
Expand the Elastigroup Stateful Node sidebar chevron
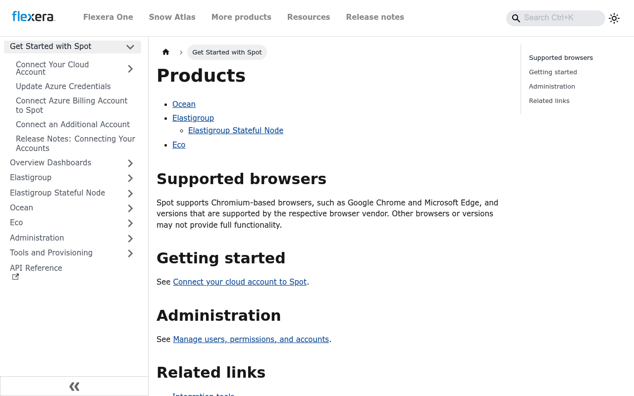point(130,194)
